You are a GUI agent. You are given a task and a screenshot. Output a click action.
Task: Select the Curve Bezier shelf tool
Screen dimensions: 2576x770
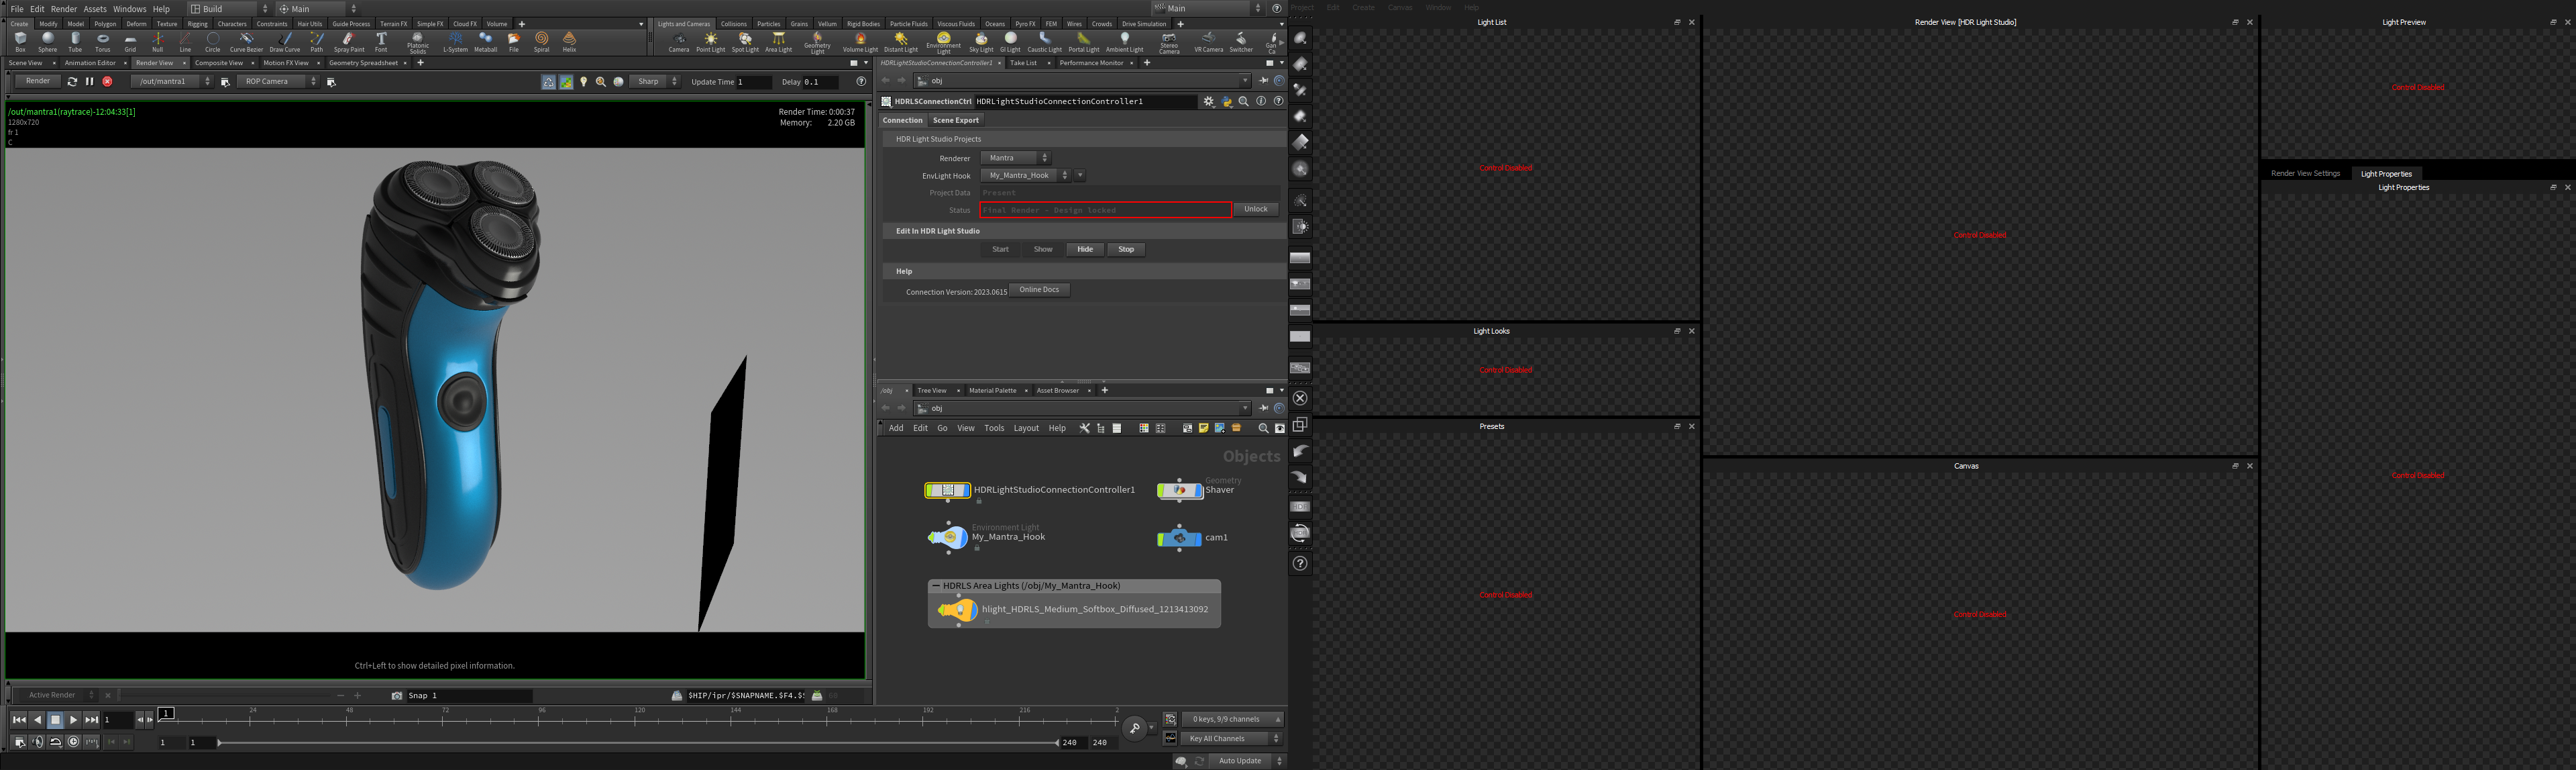coord(246,42)
